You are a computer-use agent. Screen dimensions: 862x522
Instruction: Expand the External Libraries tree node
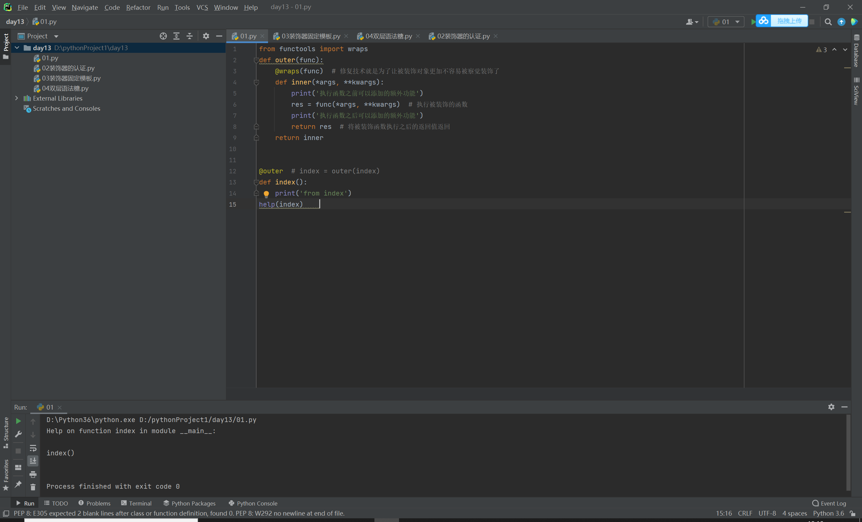[16, 98]
